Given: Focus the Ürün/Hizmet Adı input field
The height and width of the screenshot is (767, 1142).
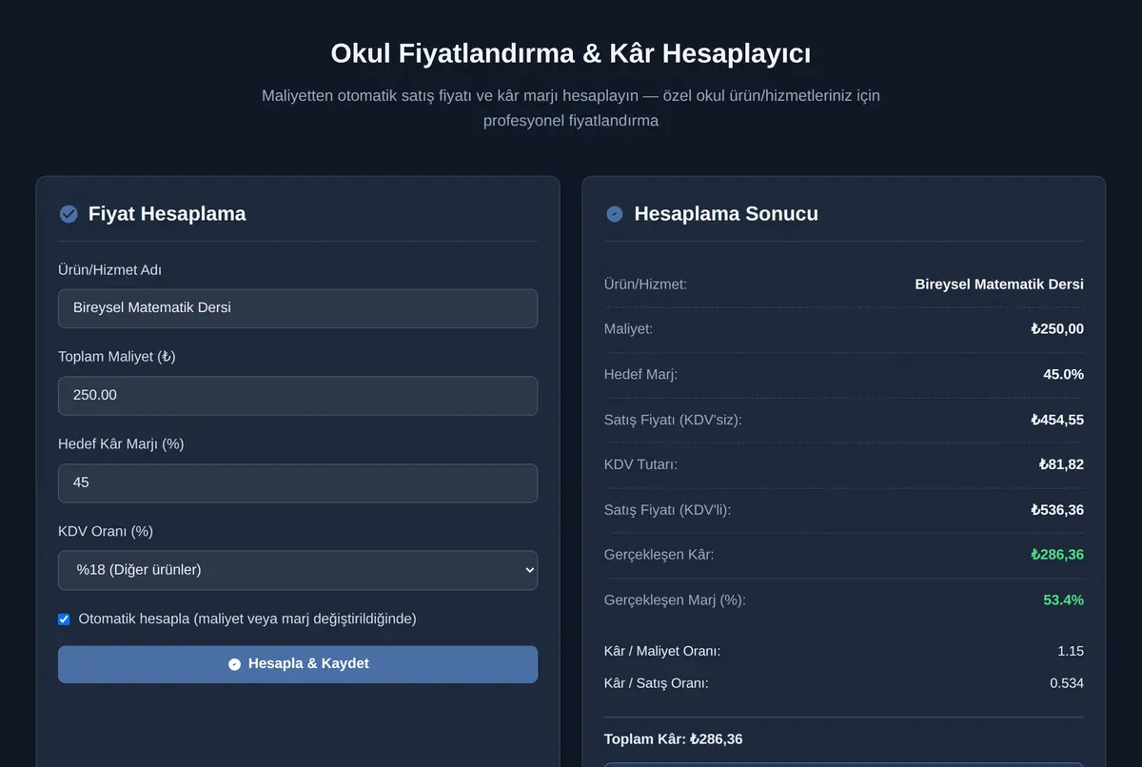Looking at the screenshot, I should (298, 308).
